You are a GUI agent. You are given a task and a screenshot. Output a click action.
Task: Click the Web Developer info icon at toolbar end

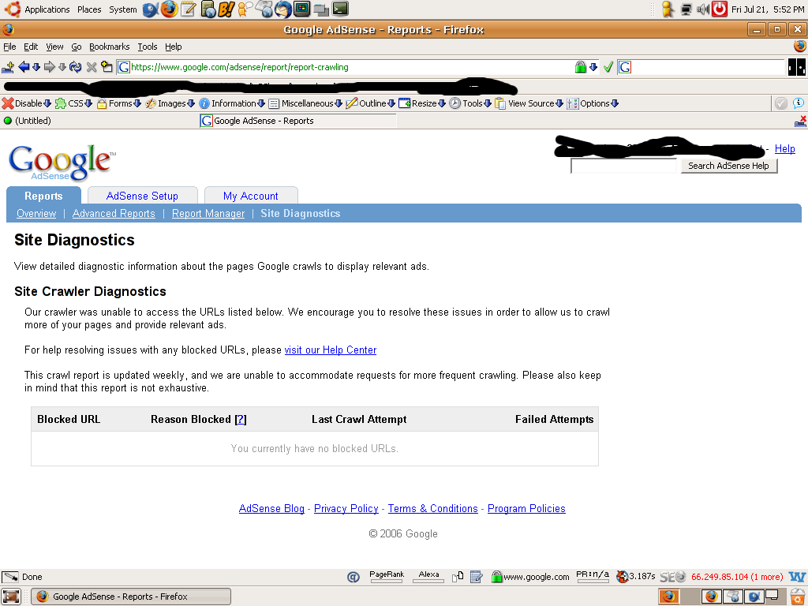[x=798, y=103]
